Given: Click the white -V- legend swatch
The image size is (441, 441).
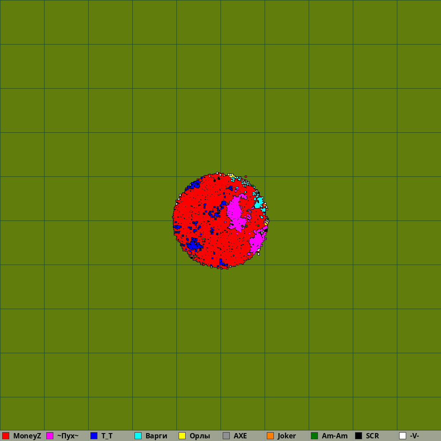Looking at the screenshot, I should (x=403, y=436).
